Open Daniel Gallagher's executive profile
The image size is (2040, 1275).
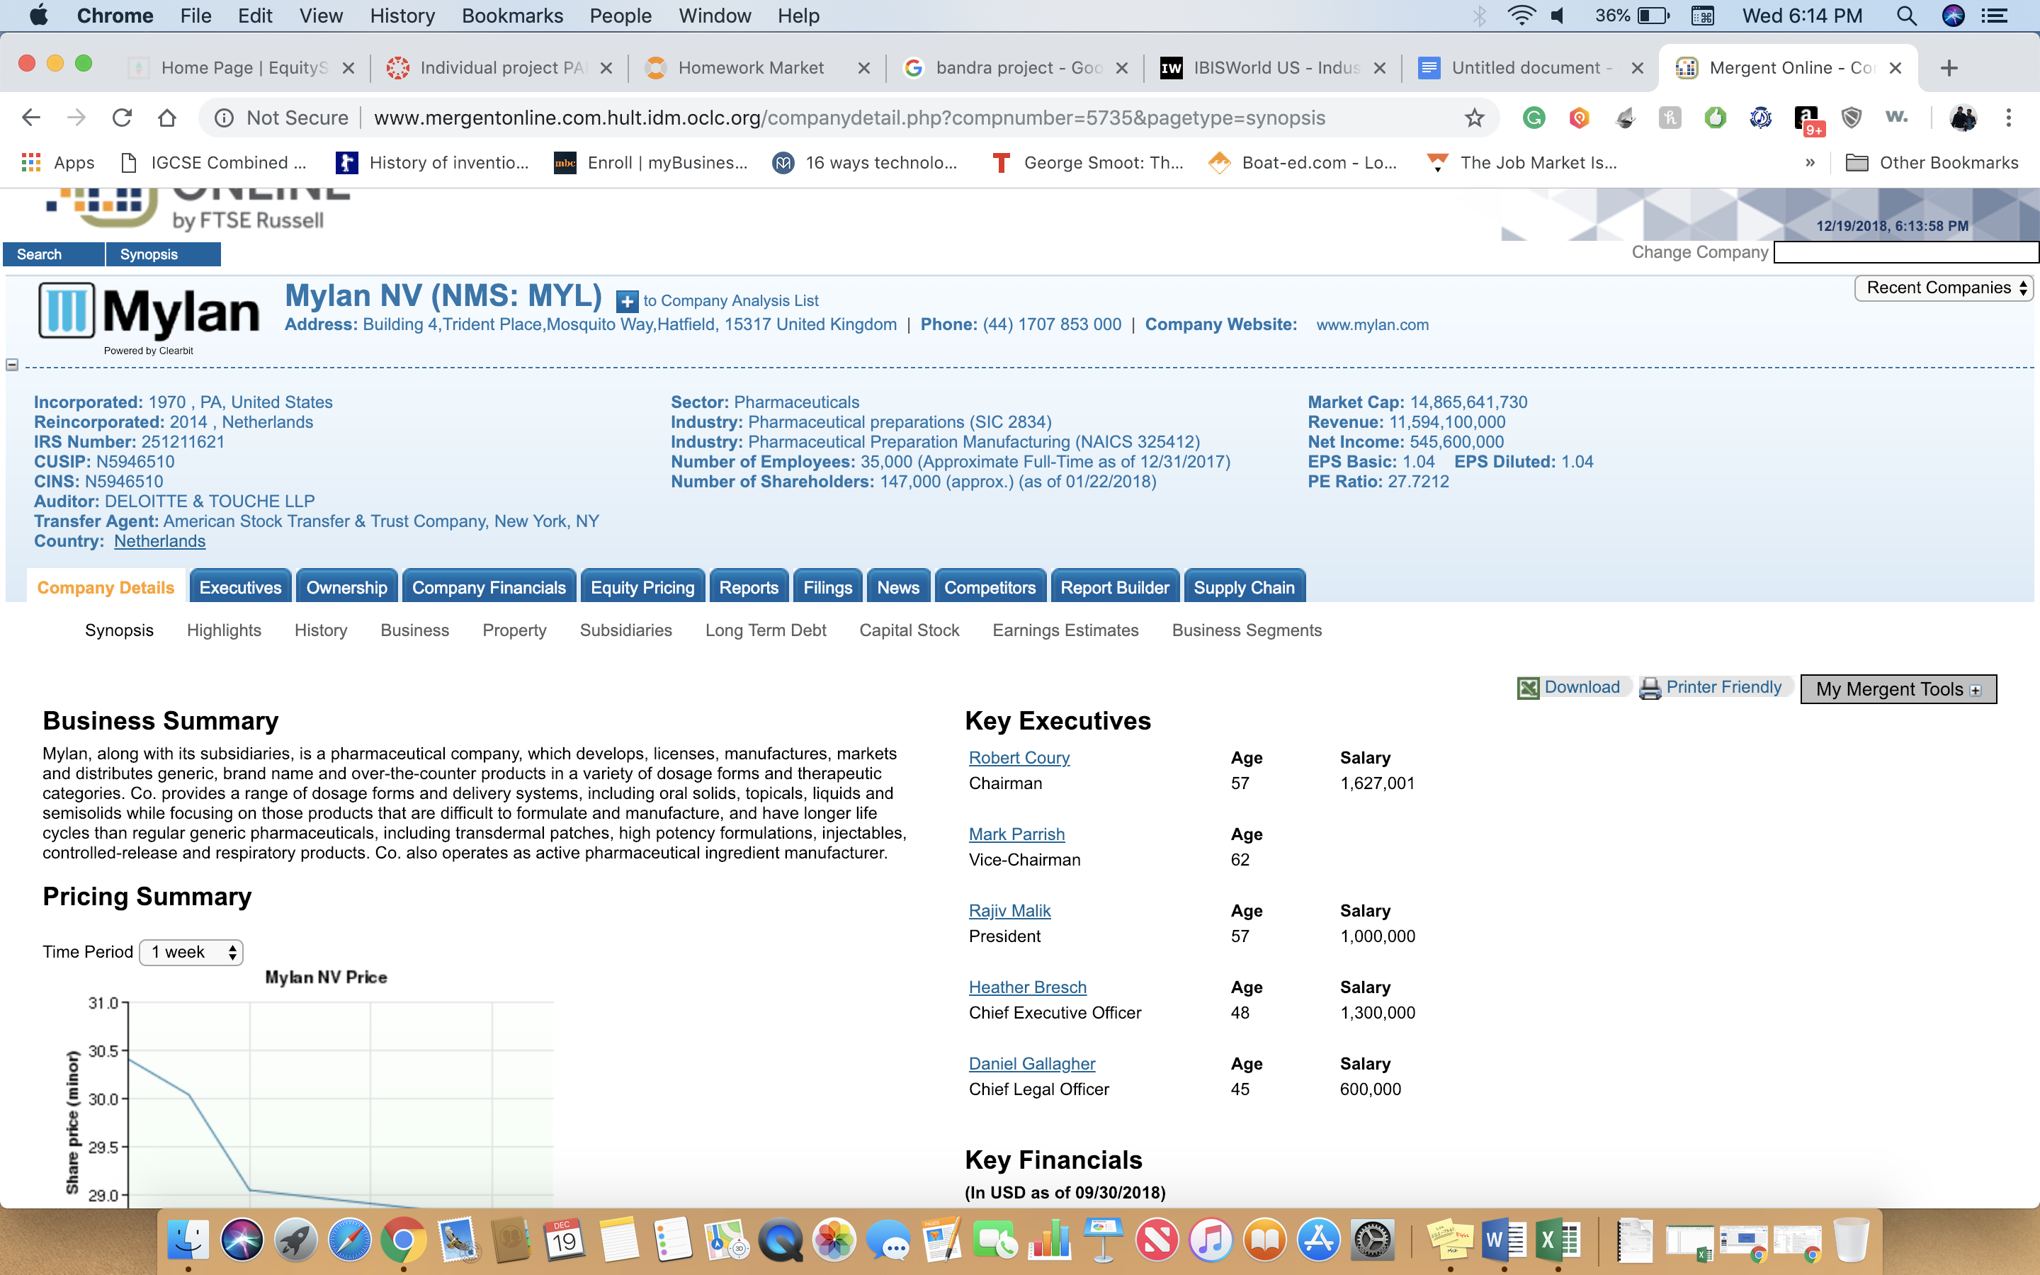[x=1032, y=1064]
